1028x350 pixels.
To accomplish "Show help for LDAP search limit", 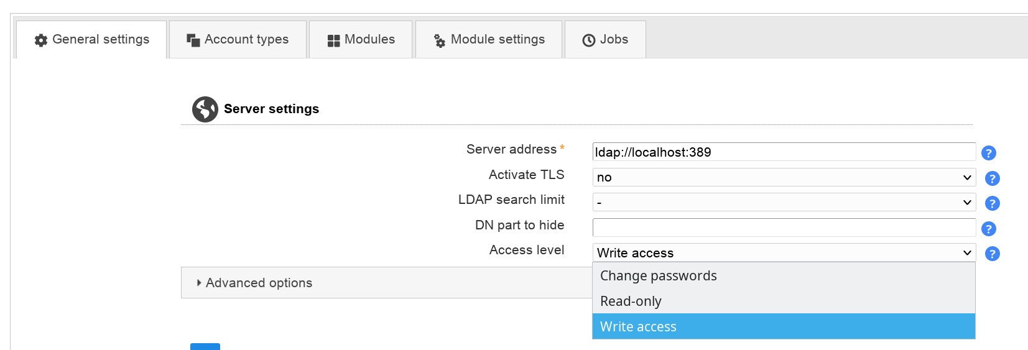I will [x=992, y=203].
